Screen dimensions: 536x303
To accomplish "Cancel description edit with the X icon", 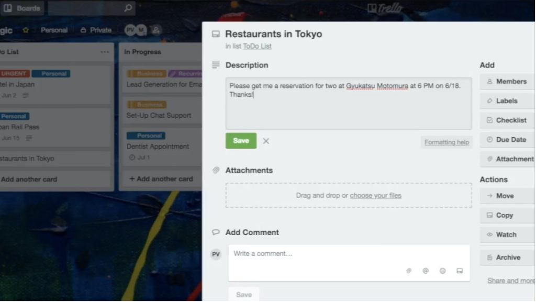I will click(x=266, y=141).
